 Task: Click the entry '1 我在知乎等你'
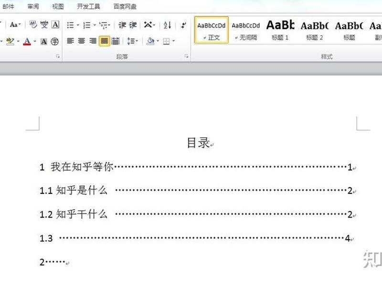pos(76,167)
